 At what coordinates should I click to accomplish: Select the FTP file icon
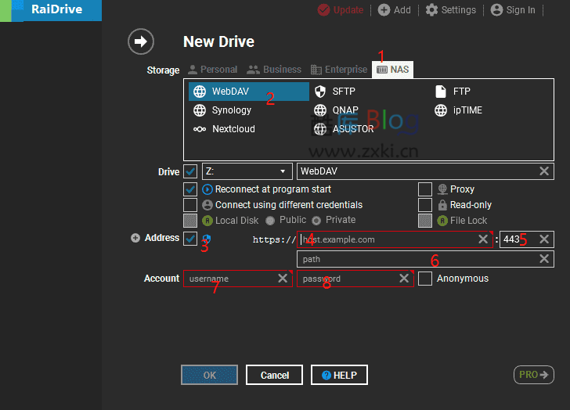pyautogui.click(x=441, y=92)
